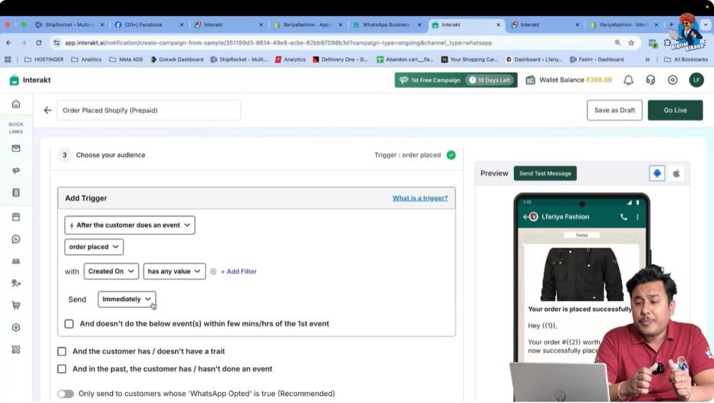714x403 pixels.
Task: Switch preview to Android phone view
Action: 656,172
